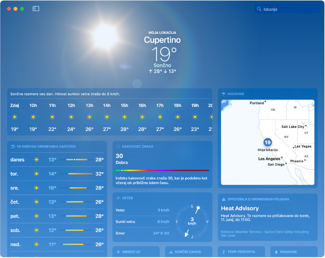Click the warning triangle icon in alerts
Screen dimensions: 325x258
pos(223,199)
